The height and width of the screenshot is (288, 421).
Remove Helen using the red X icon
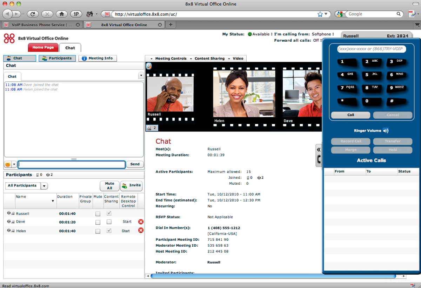141,230
